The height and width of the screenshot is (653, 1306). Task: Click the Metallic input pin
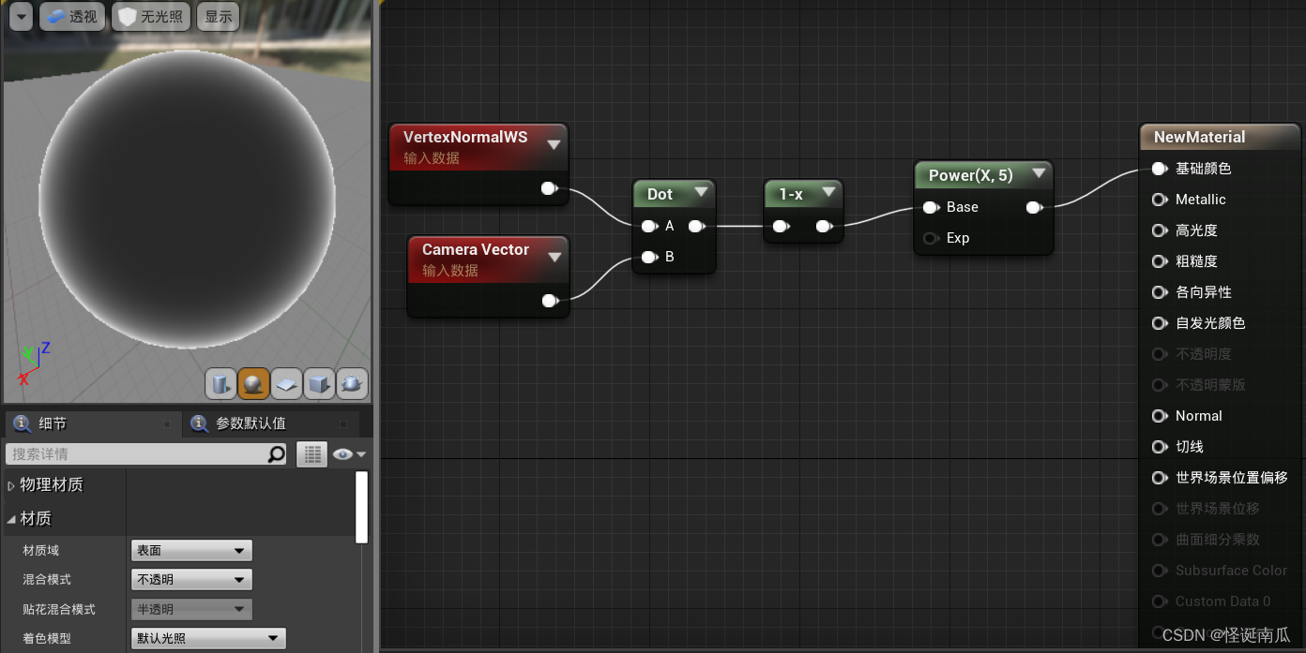tap(1160, 200)
